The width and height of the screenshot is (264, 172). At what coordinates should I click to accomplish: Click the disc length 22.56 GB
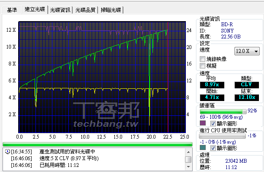(231, 37)
